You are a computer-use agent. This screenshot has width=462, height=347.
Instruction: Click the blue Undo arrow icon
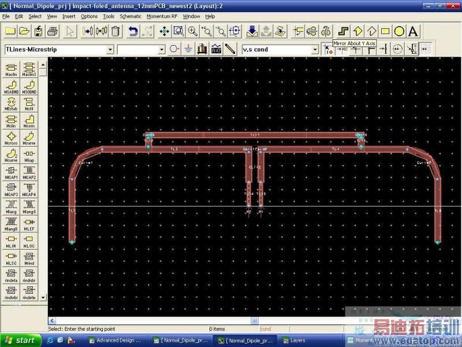click(x=133, y=31)
